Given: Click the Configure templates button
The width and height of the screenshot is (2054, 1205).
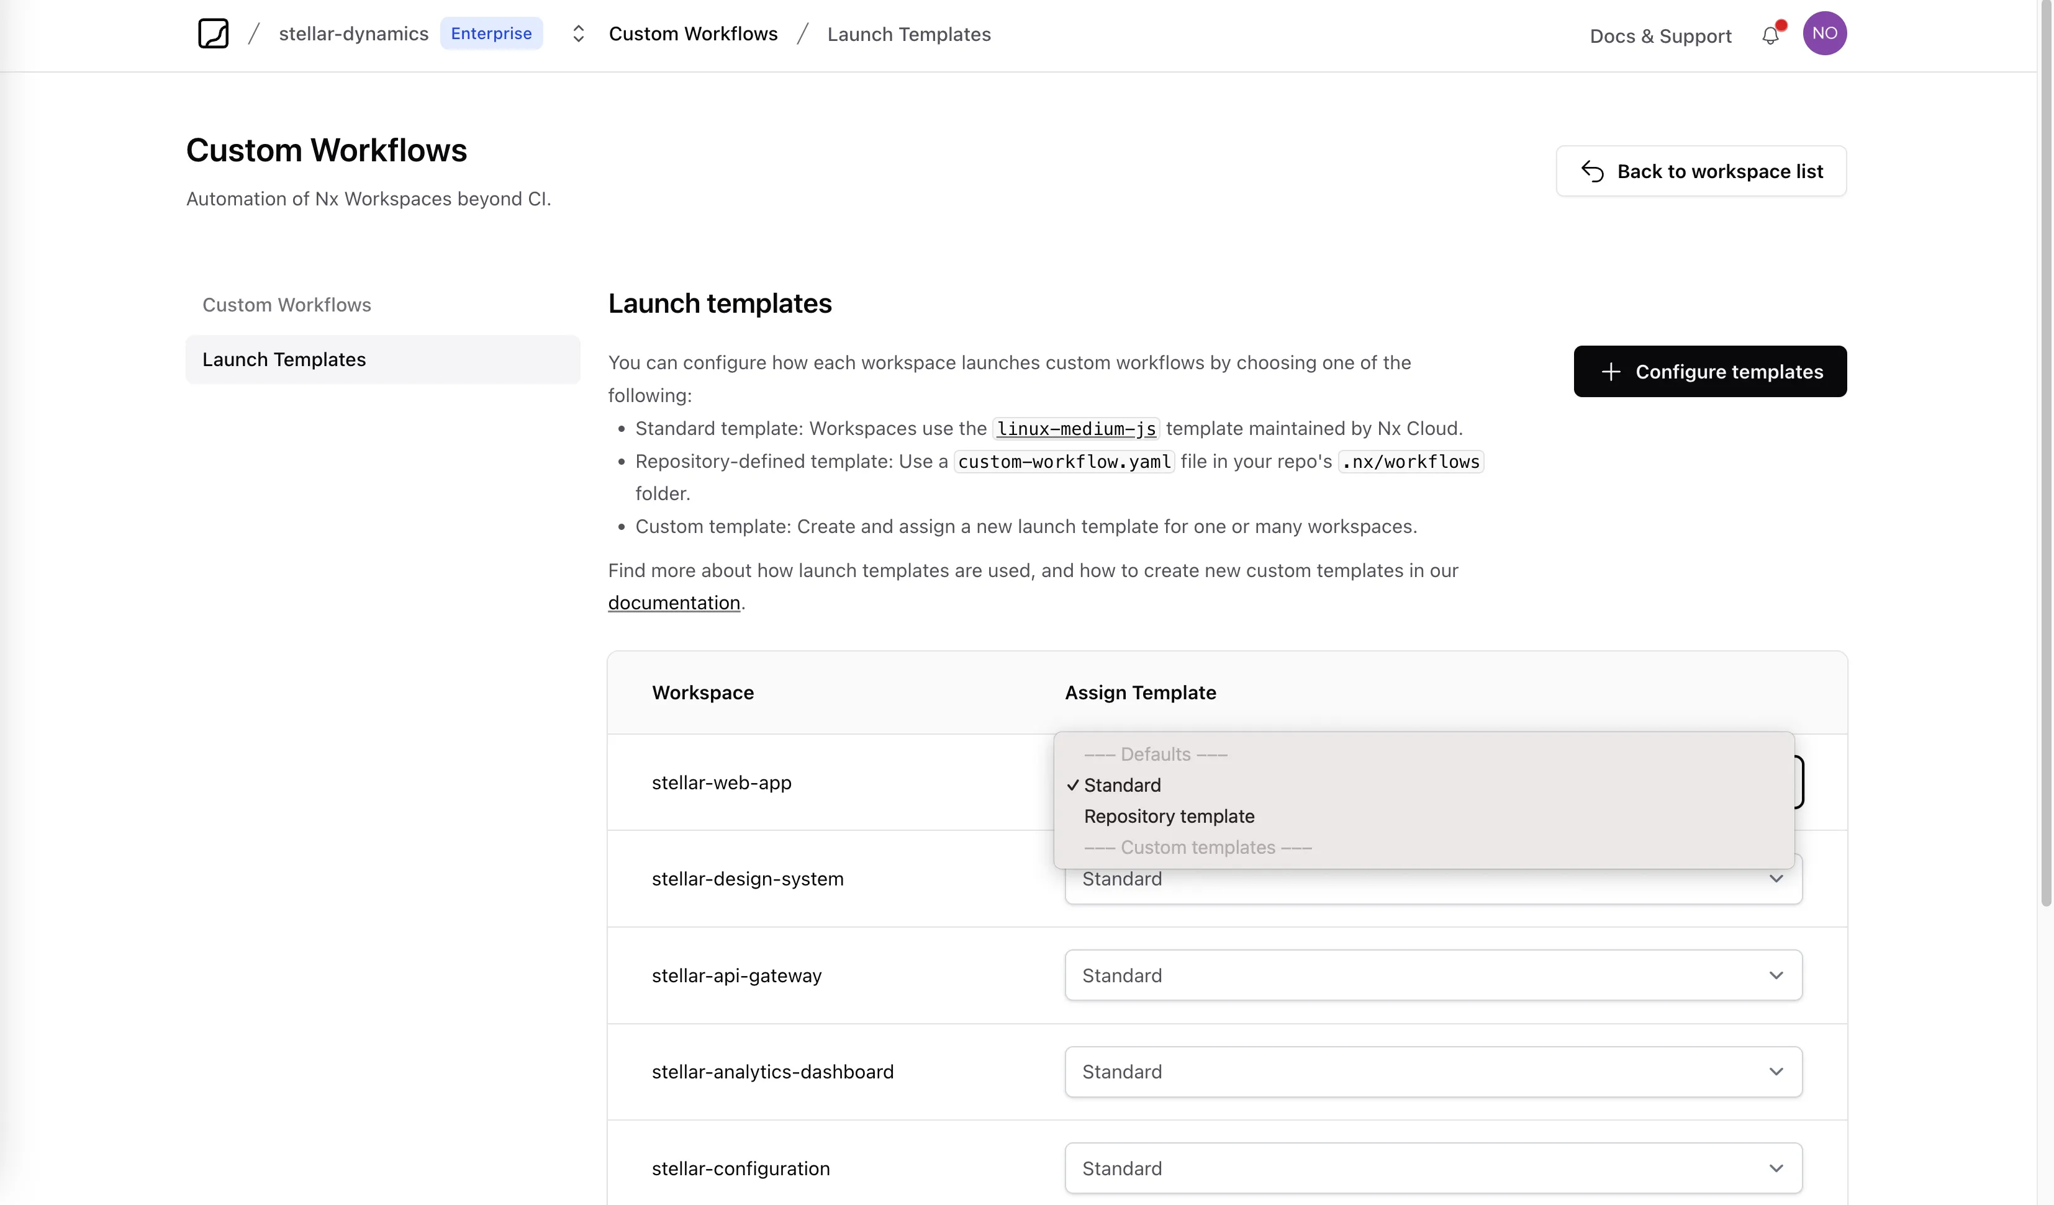Looking at the screenshot, I should [x=1710, y=372].
